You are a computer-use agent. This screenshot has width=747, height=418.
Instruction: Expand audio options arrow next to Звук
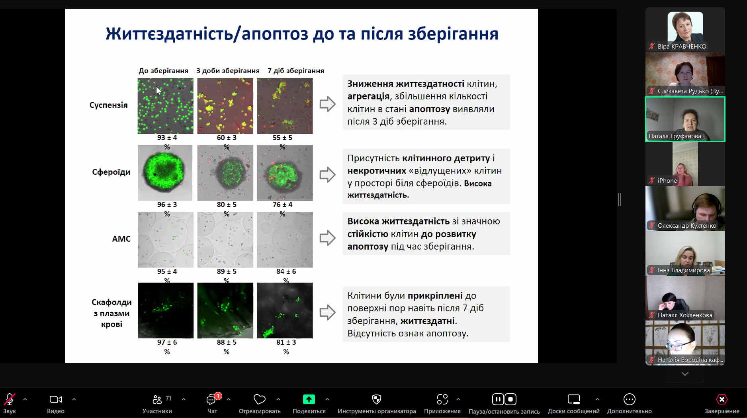(25, 399)
